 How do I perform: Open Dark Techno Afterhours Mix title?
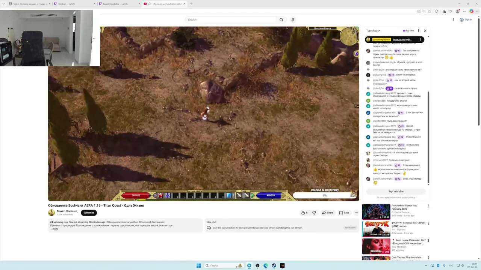point(406,258)
